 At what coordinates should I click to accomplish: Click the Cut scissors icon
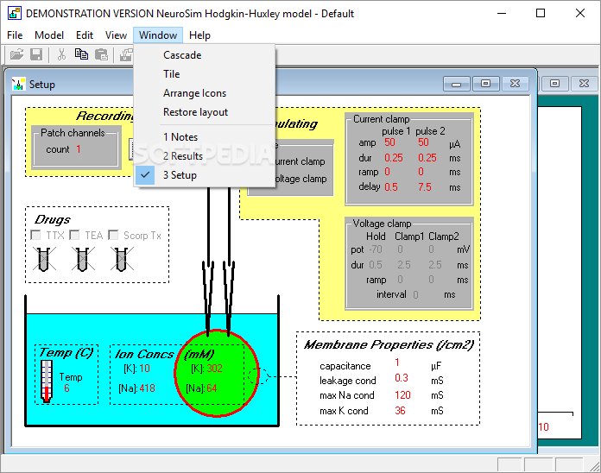(61, 54)
